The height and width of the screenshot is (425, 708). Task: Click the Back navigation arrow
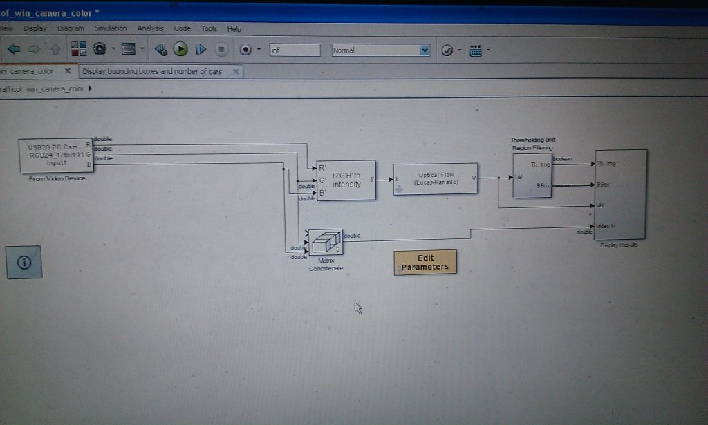click(x=13, y=50)
